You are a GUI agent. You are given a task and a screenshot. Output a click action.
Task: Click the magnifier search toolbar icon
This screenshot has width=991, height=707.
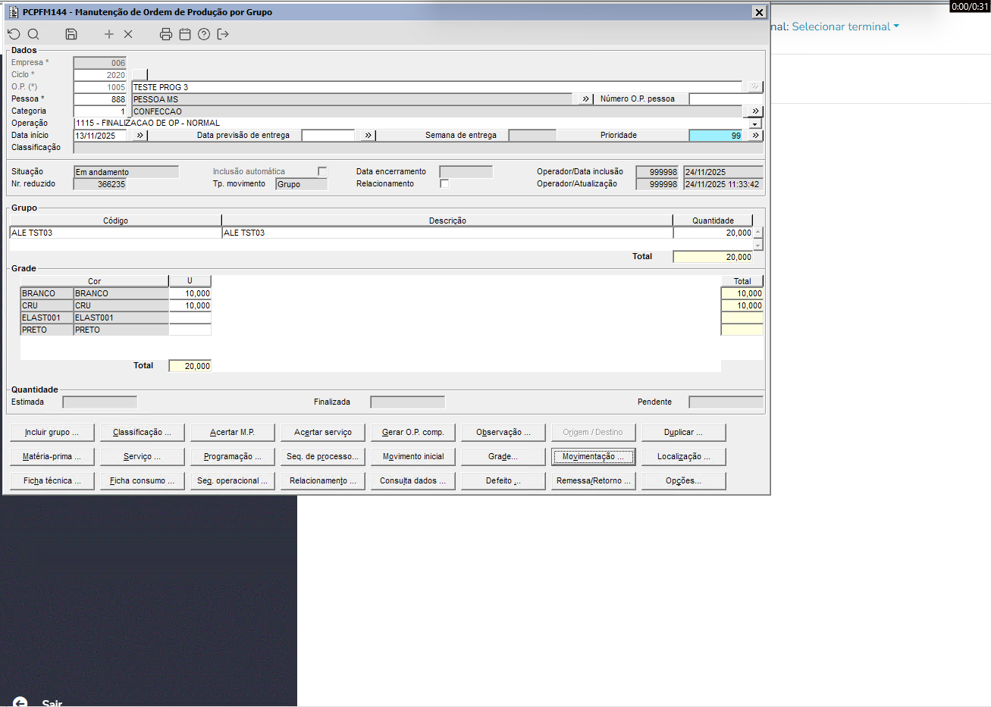[33, 34]
